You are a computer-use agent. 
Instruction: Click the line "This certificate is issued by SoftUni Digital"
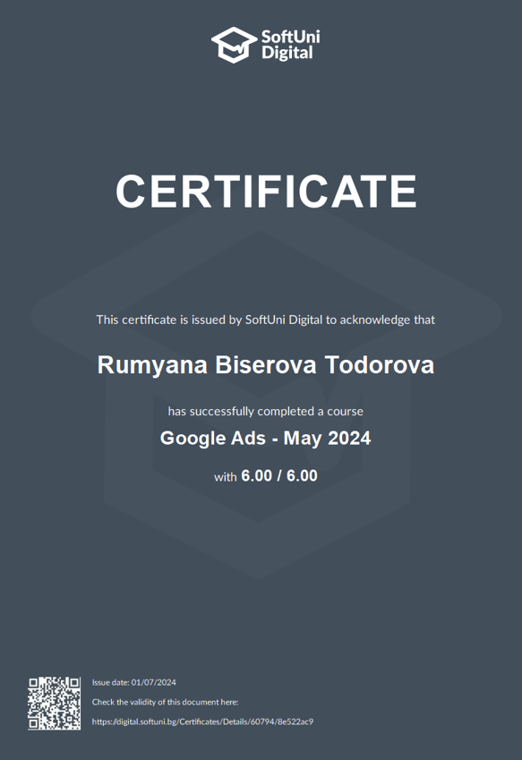(266, 320)
